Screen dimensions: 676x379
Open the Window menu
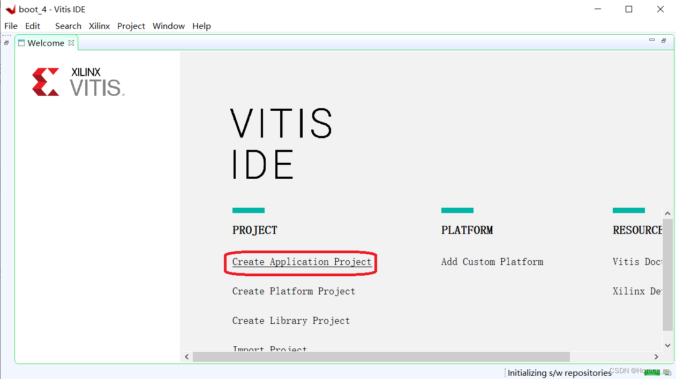tap(168, 26)
